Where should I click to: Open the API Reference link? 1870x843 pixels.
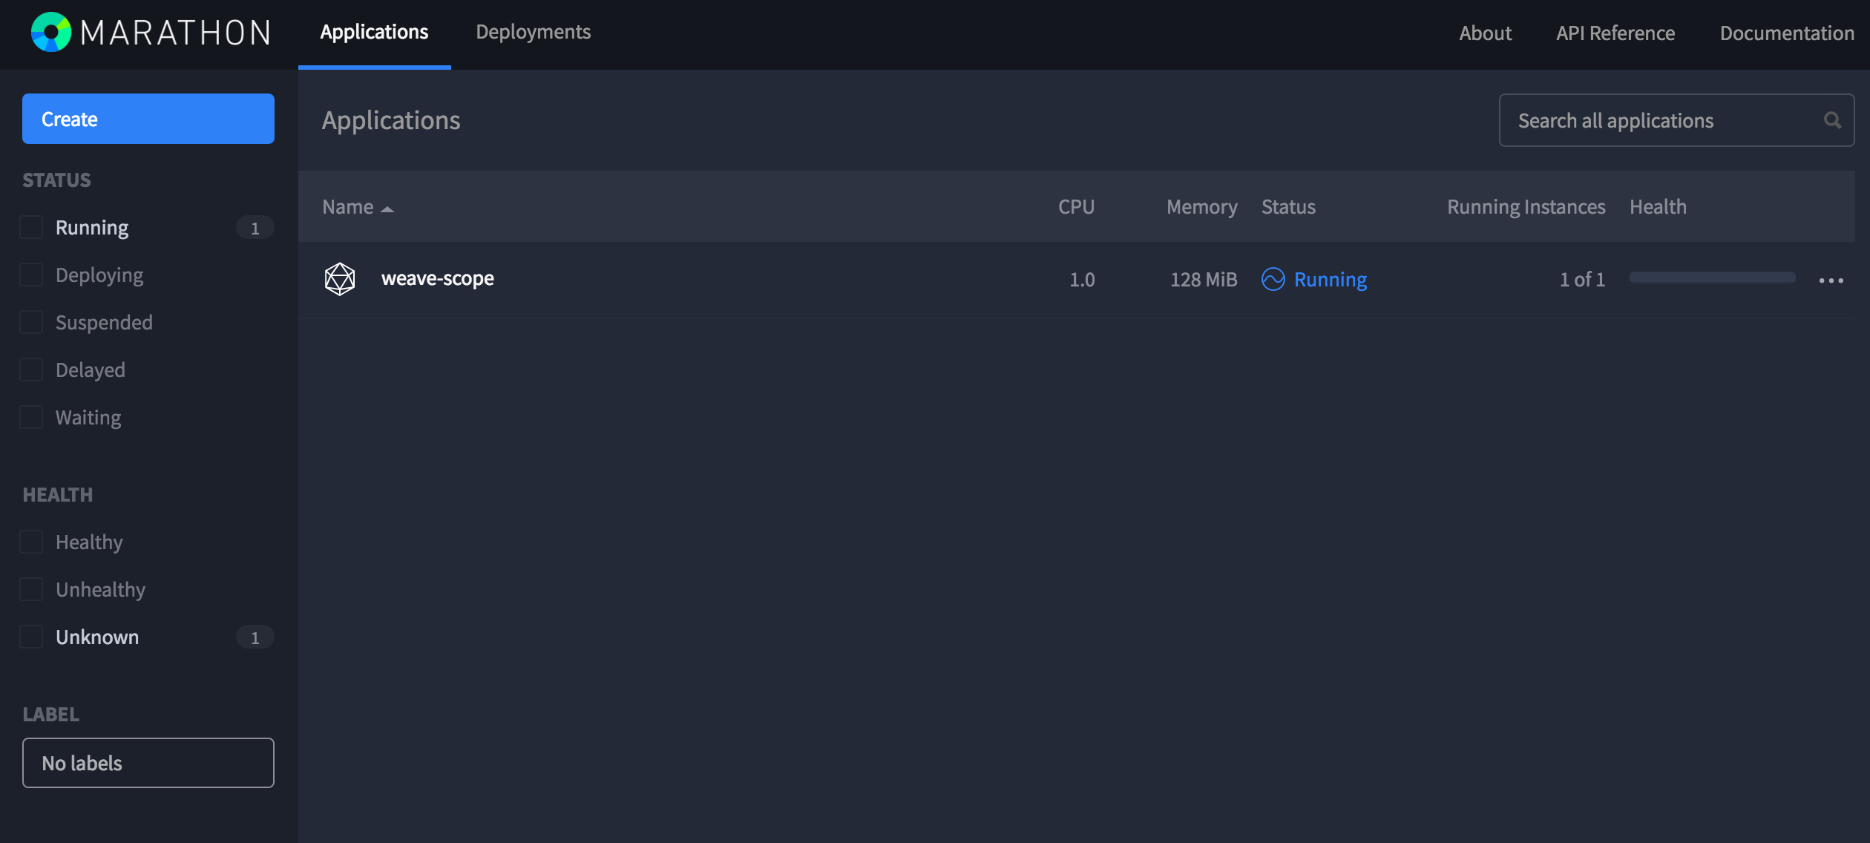click(x=1615, y=33)
